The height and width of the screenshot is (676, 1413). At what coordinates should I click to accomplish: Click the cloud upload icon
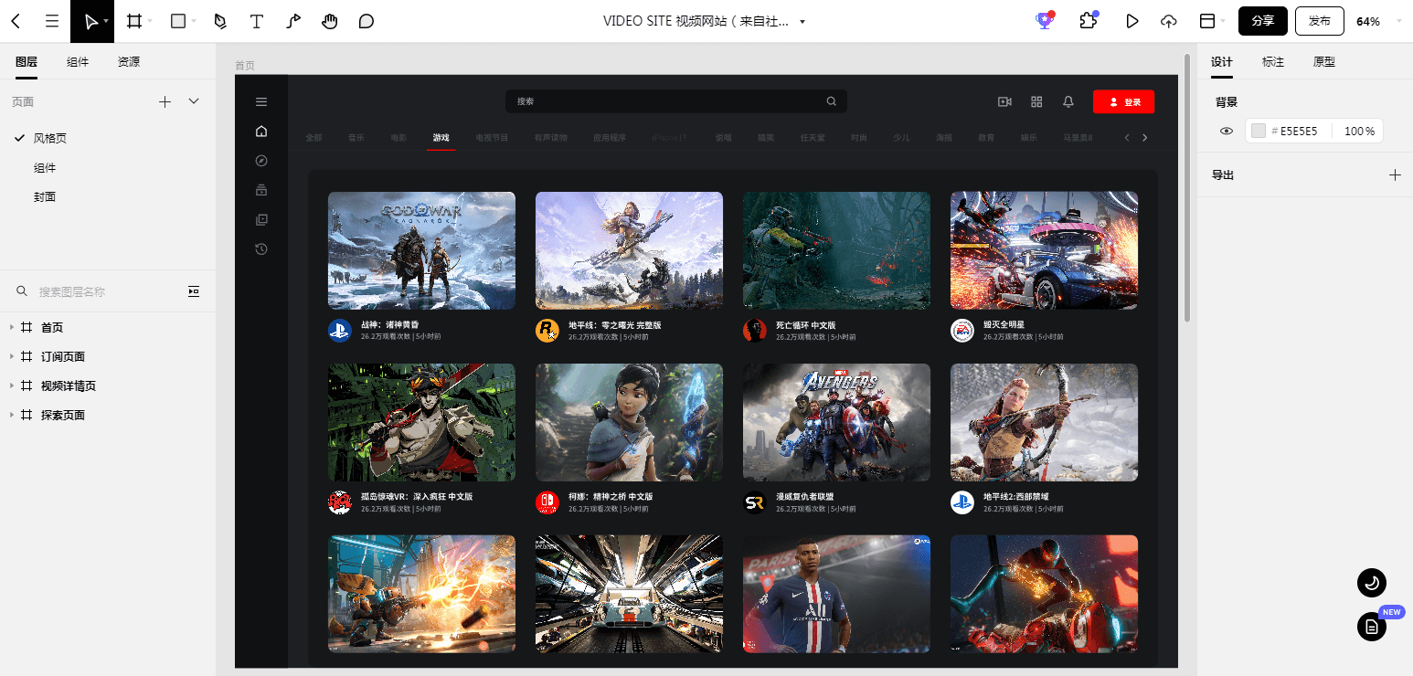(1169, 21)
